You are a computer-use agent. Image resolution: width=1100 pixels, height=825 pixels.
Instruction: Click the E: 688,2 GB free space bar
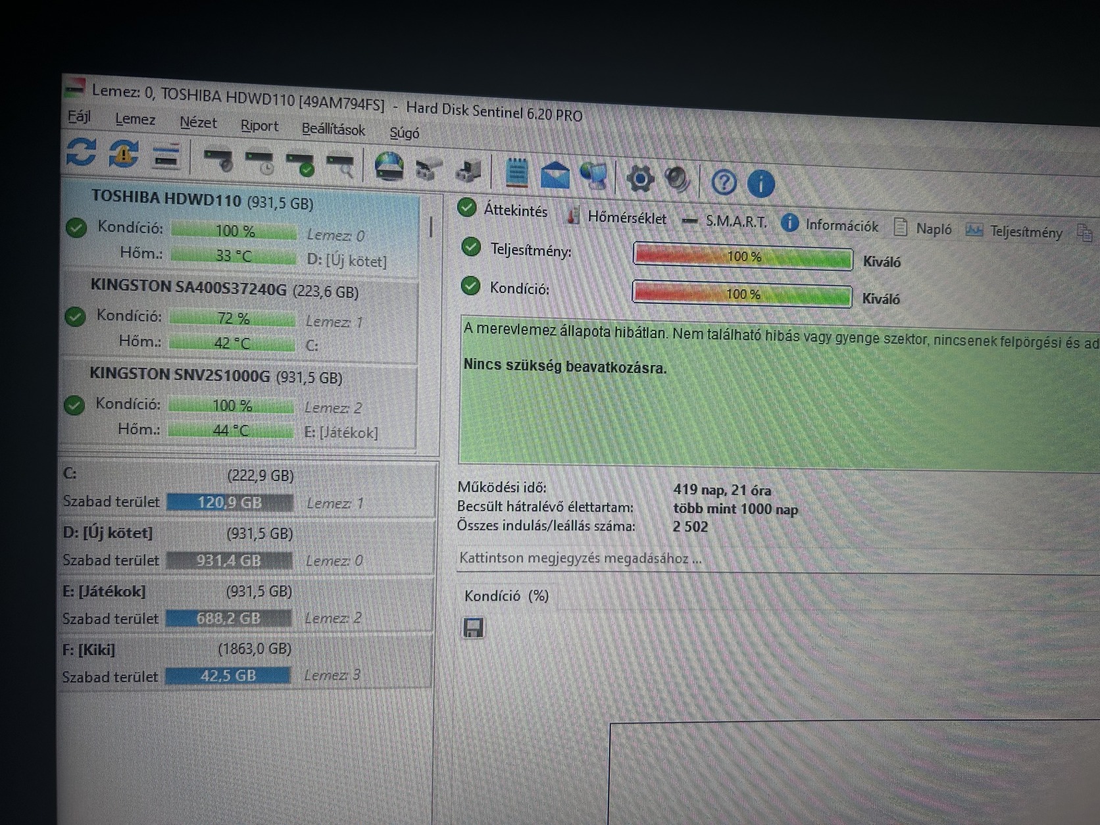pyautogui.click(x=228, y=618)
